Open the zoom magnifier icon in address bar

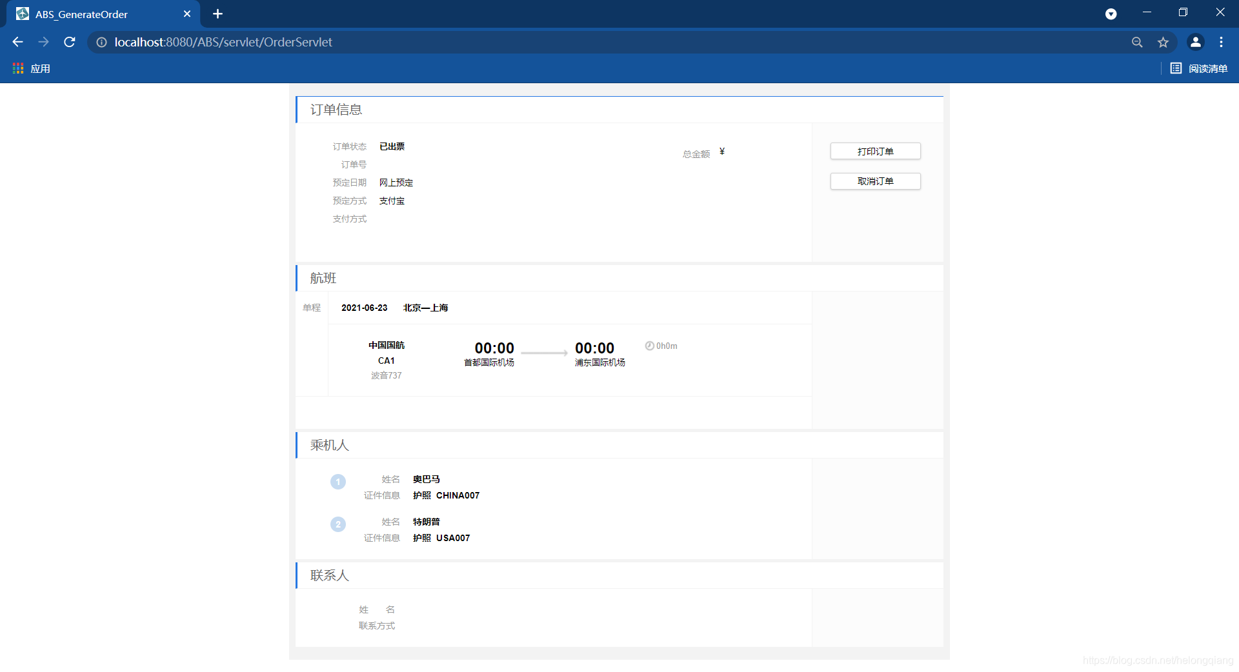[1137, 42]
